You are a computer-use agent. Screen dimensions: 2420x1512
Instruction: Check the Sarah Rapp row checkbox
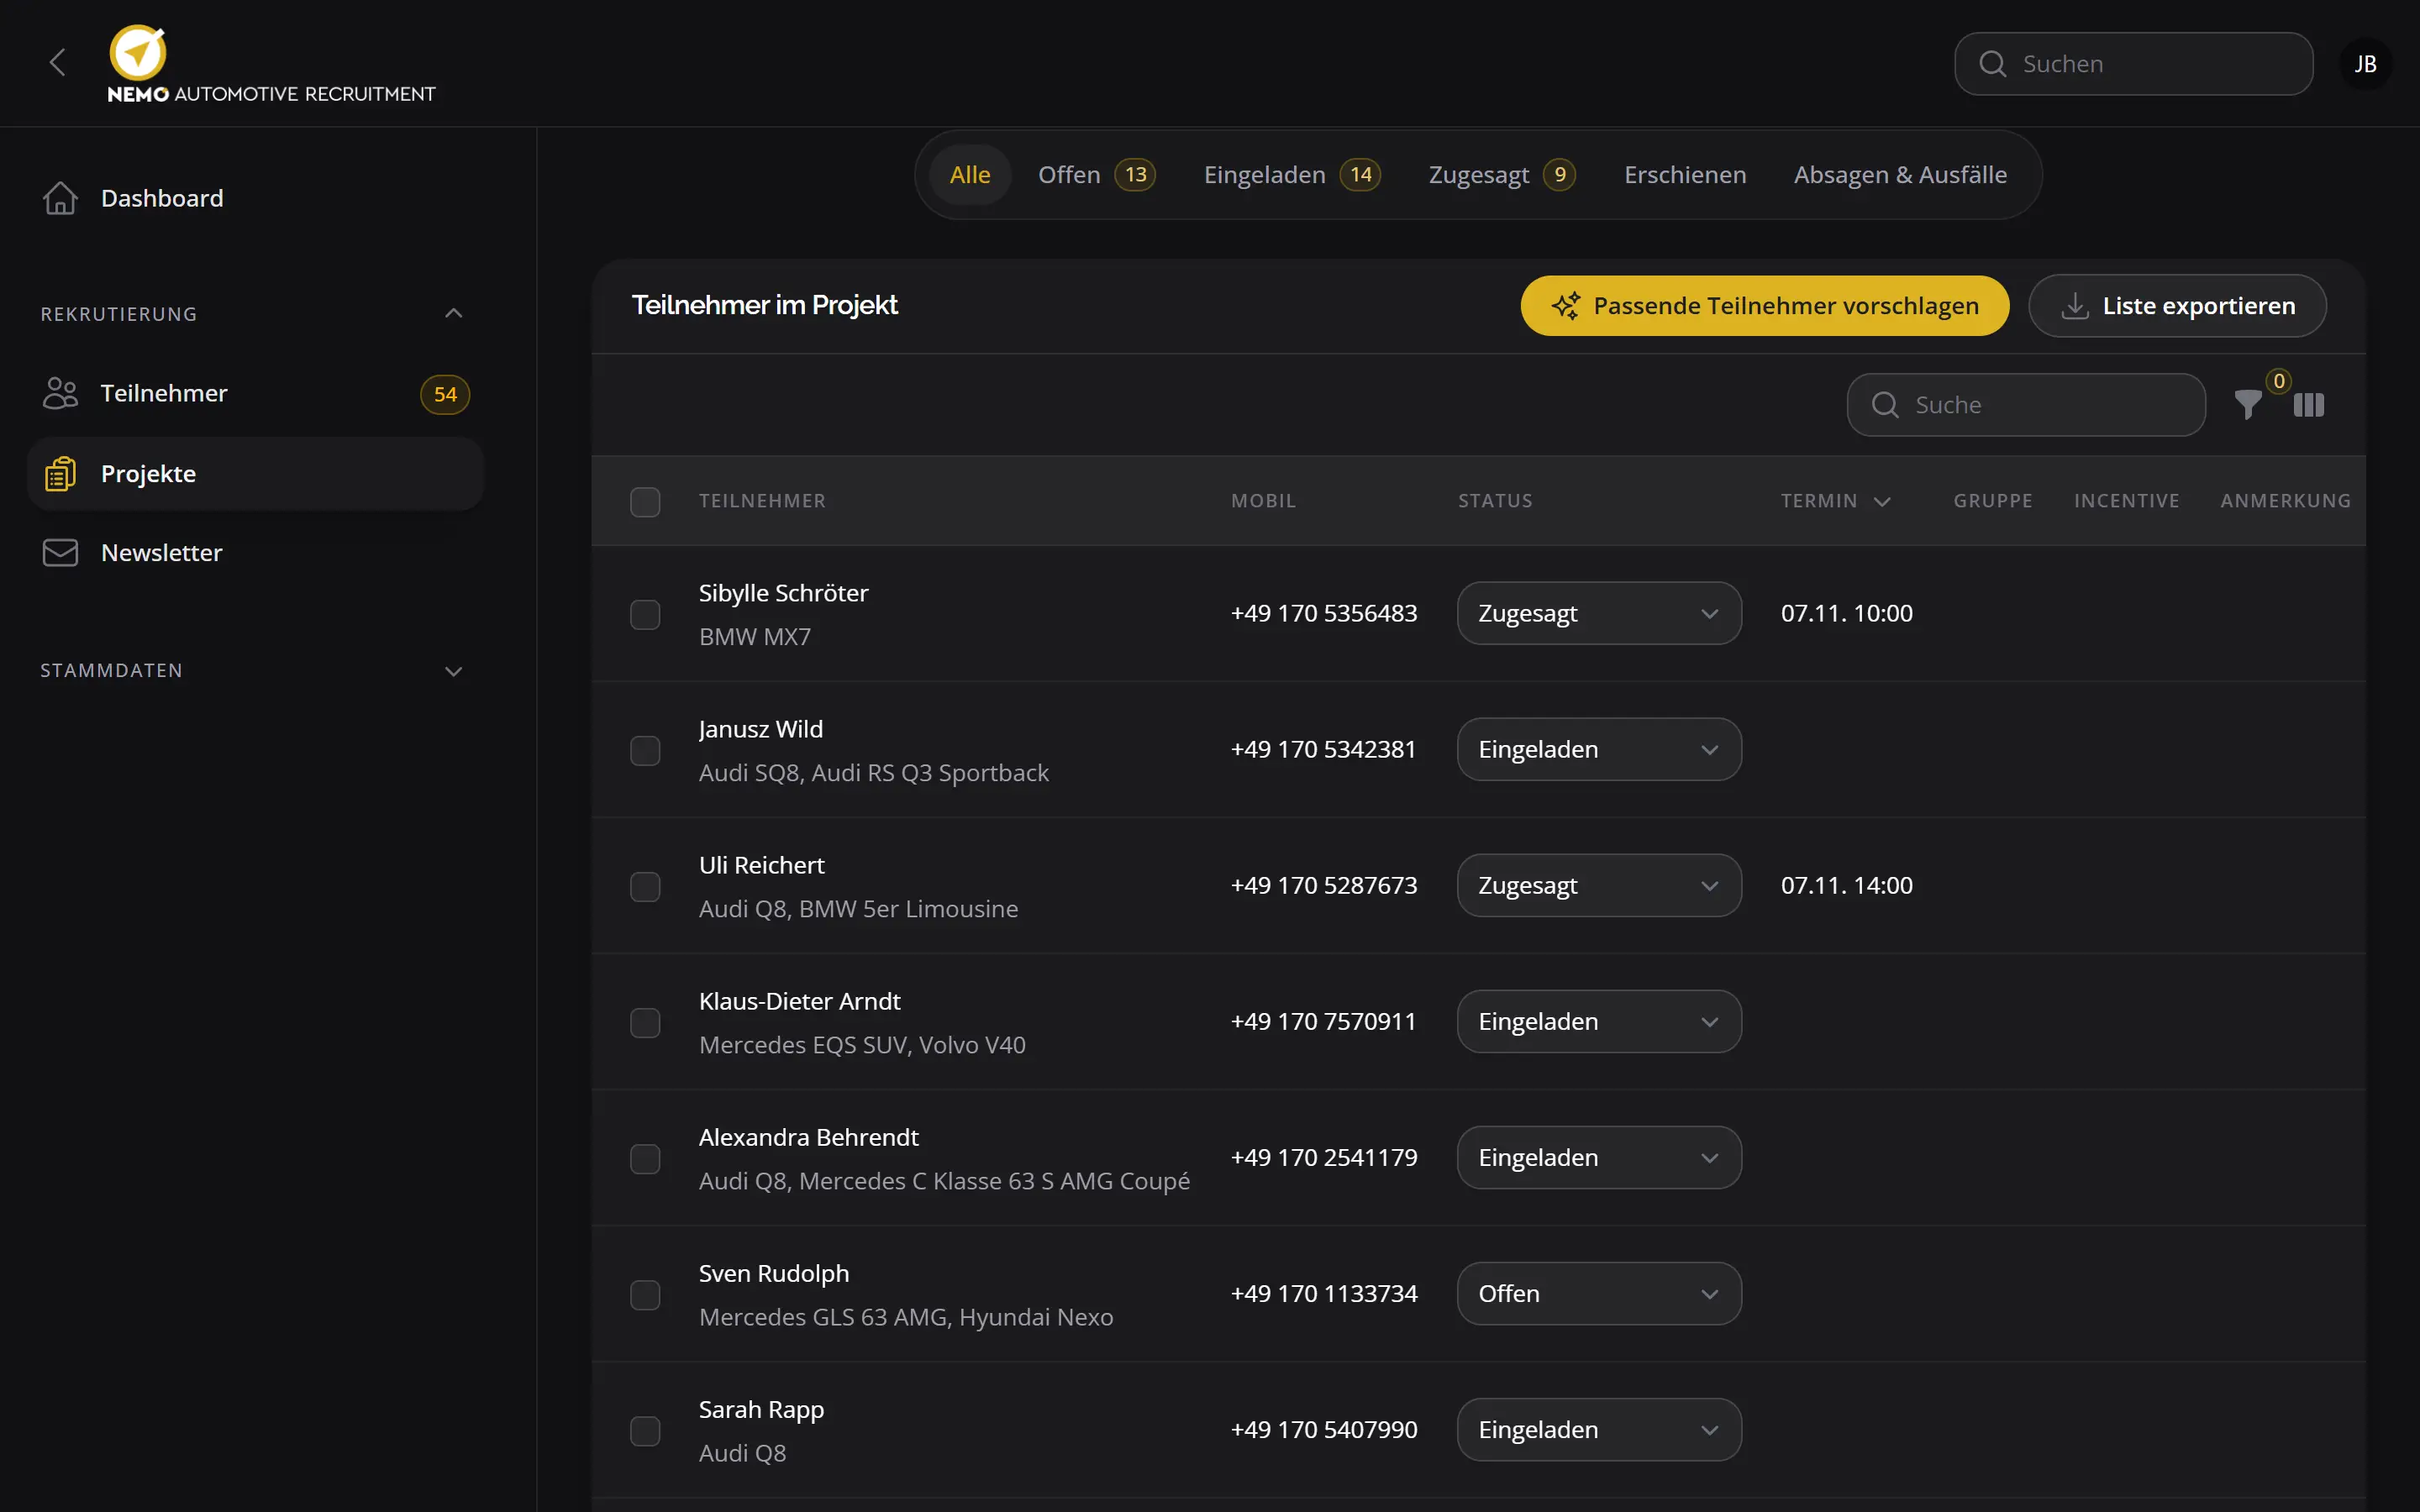point(645,1430)
